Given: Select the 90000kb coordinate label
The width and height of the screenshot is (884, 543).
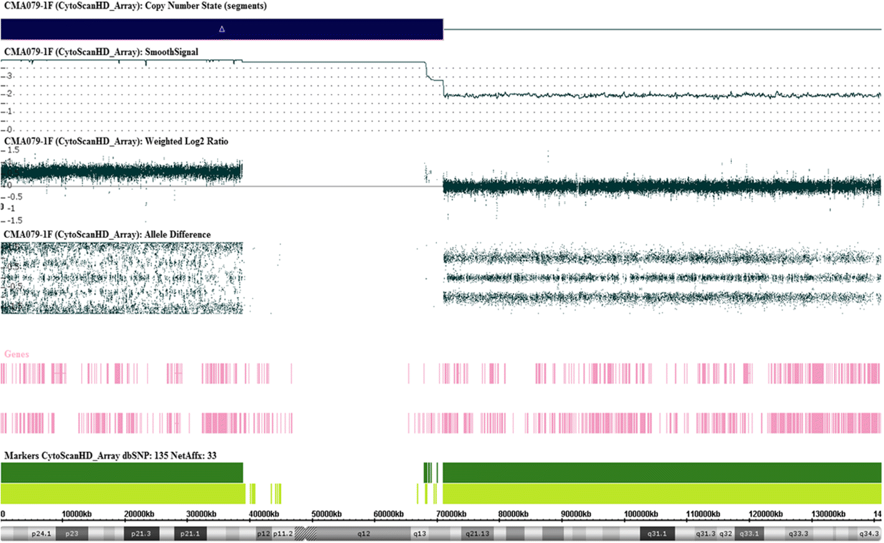Looking at the screenshot, I should click(576, 514).
